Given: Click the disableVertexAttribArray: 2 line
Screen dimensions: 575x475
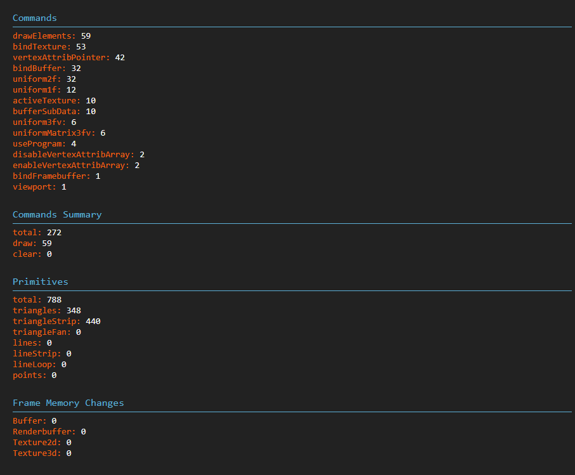Looking at the screenshot, I should click(79, 154).
